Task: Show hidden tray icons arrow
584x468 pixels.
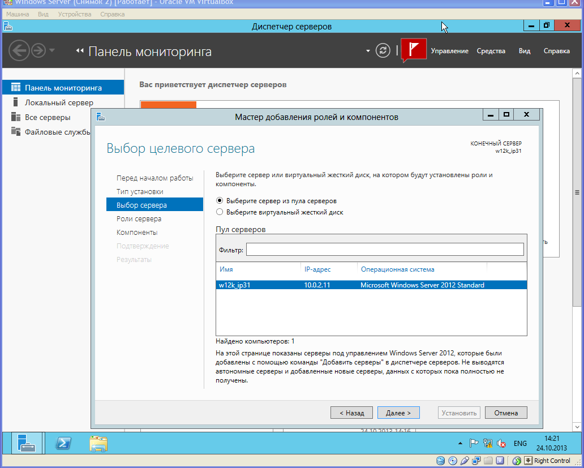Action: tap(460, 443)
